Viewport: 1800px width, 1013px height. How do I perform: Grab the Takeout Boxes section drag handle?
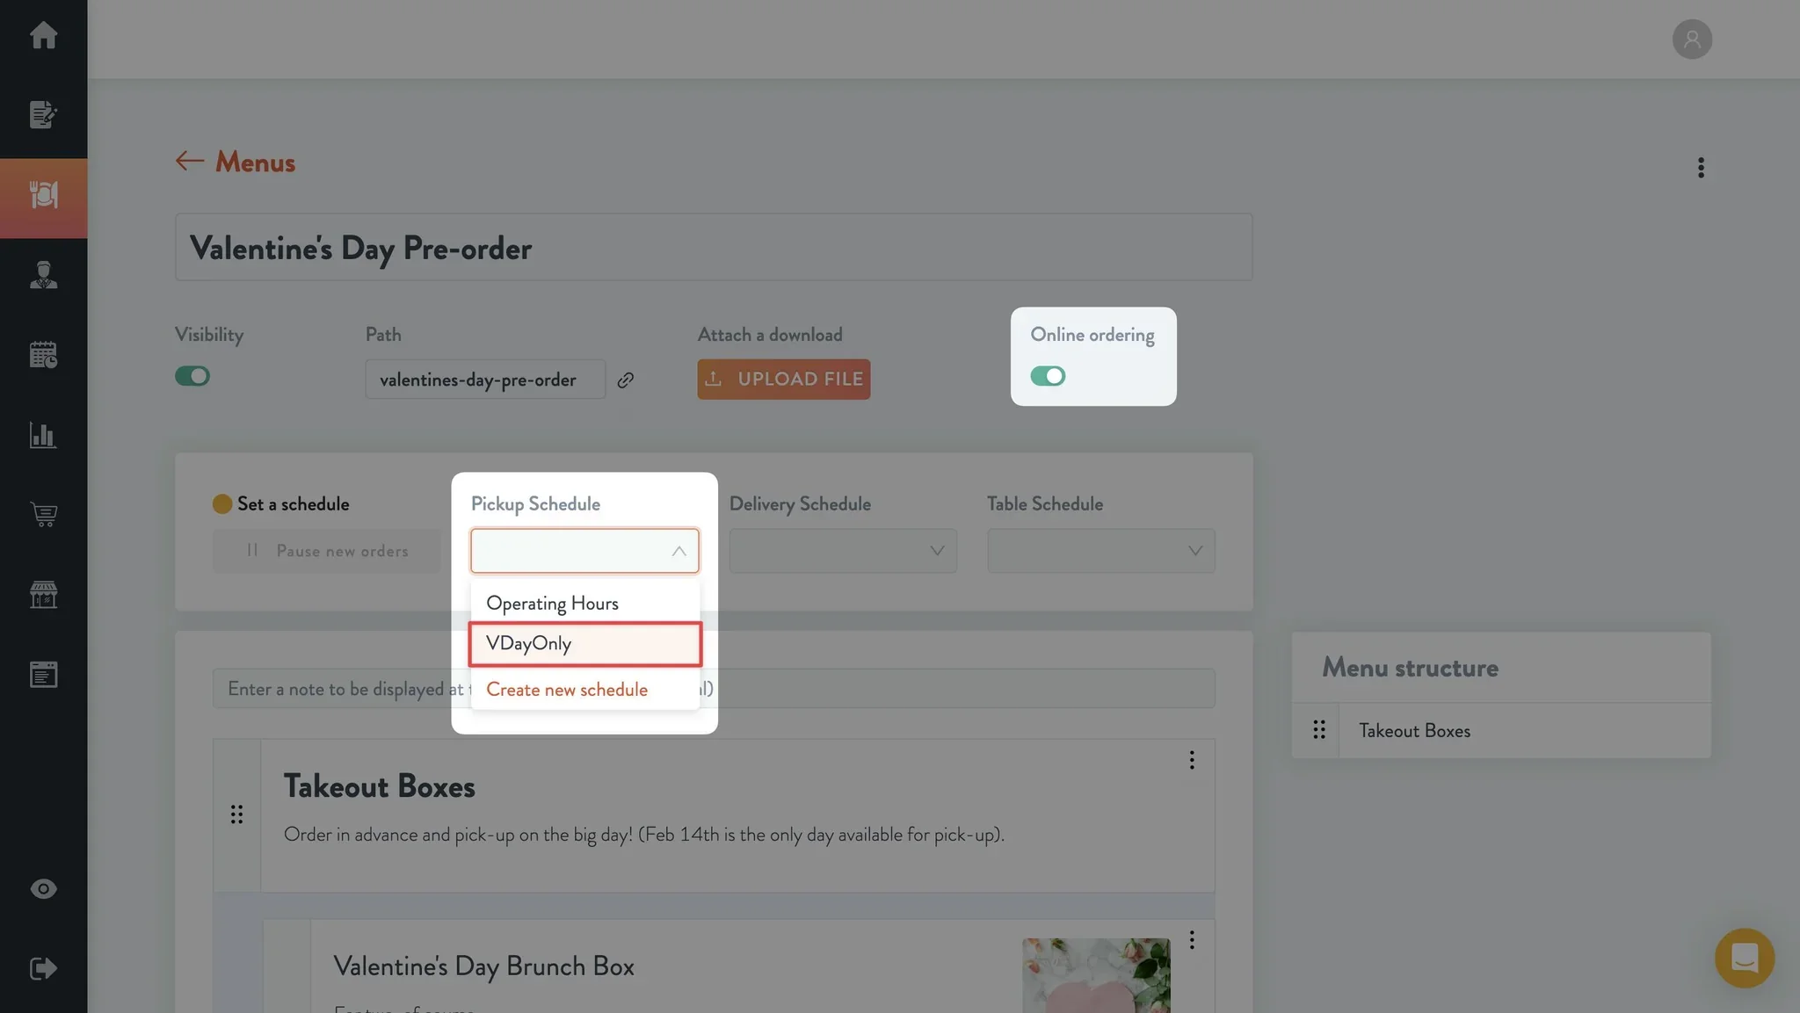coord(236,814)
